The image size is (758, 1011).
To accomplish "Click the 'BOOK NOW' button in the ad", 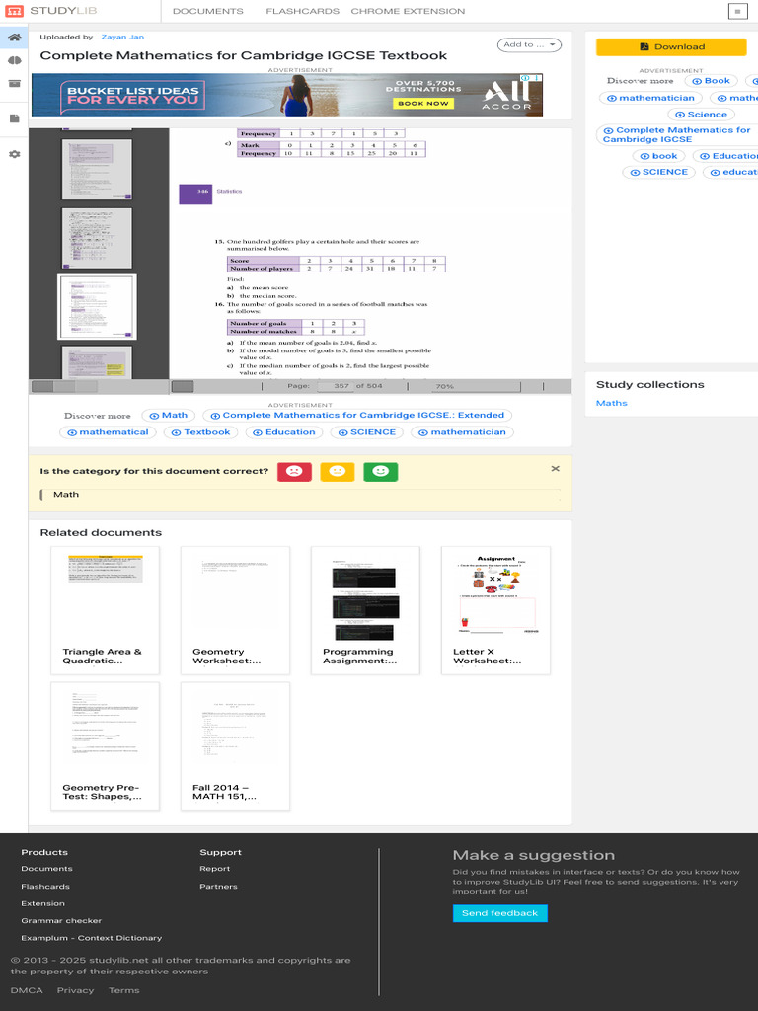I will click(x=422, y=103).
